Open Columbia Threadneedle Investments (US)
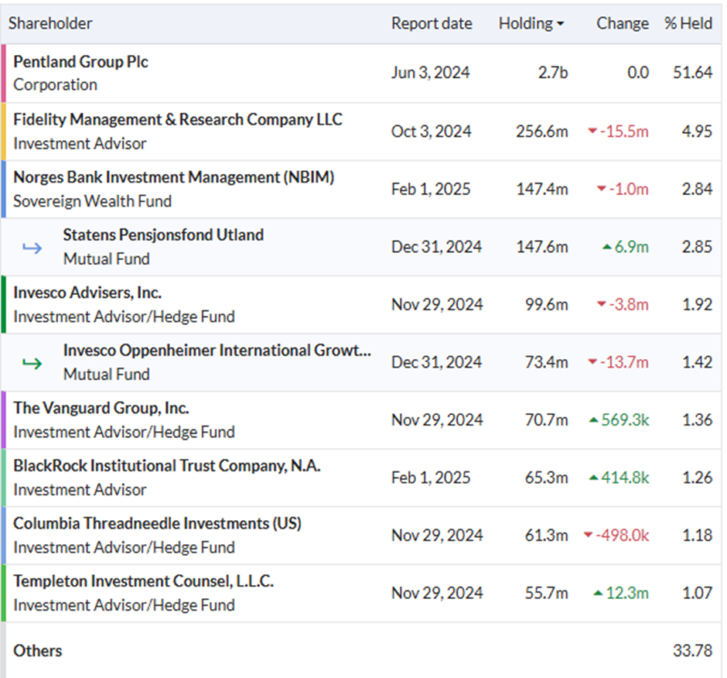727x678 pixels. click(x=157, y=523)
